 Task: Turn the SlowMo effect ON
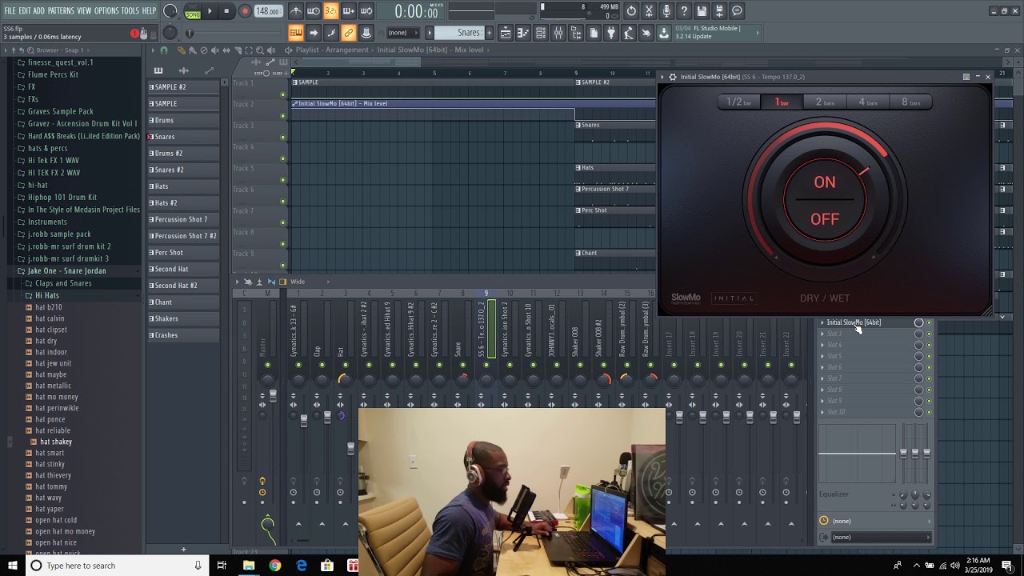pos(825,182)
